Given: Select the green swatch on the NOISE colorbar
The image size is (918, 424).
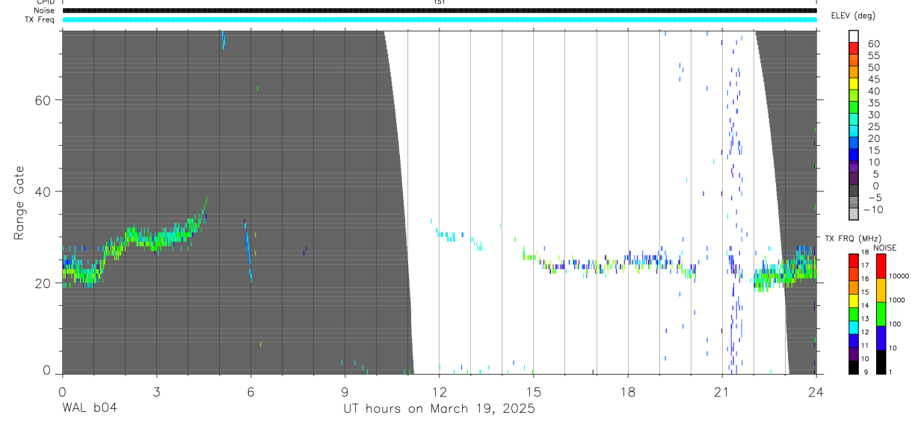Looking at the screenshot, I should tap(881, 314).
